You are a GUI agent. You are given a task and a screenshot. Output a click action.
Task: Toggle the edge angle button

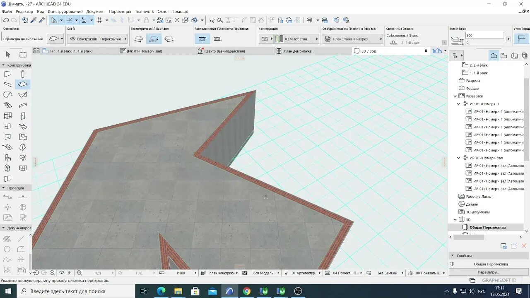click(521, 39)
